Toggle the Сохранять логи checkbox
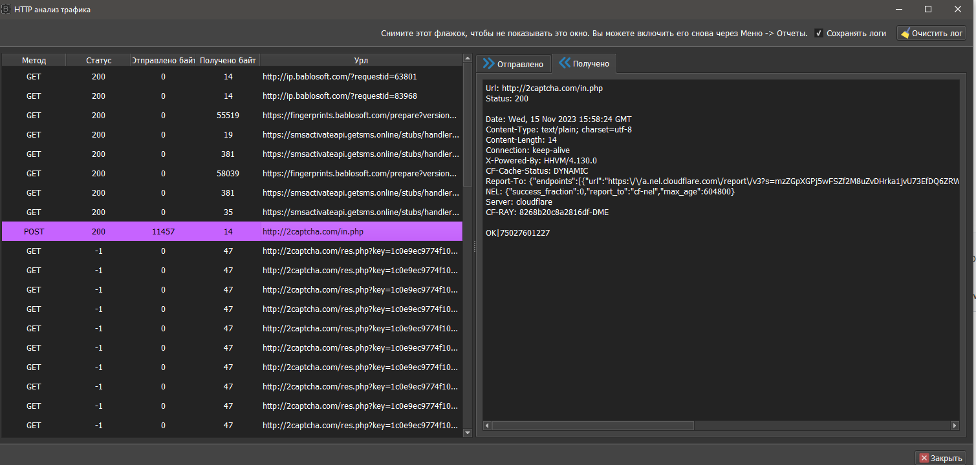Image resolution: width=976 pixels, height=465 pixels. 819,34
